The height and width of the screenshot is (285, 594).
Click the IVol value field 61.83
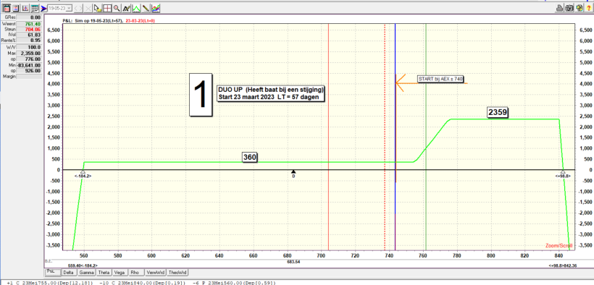[x=28, y=35]
